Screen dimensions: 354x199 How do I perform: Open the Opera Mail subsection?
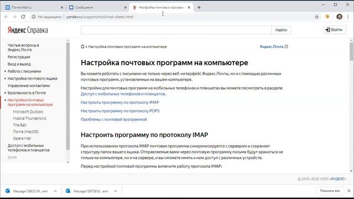(x=22, y=138)
